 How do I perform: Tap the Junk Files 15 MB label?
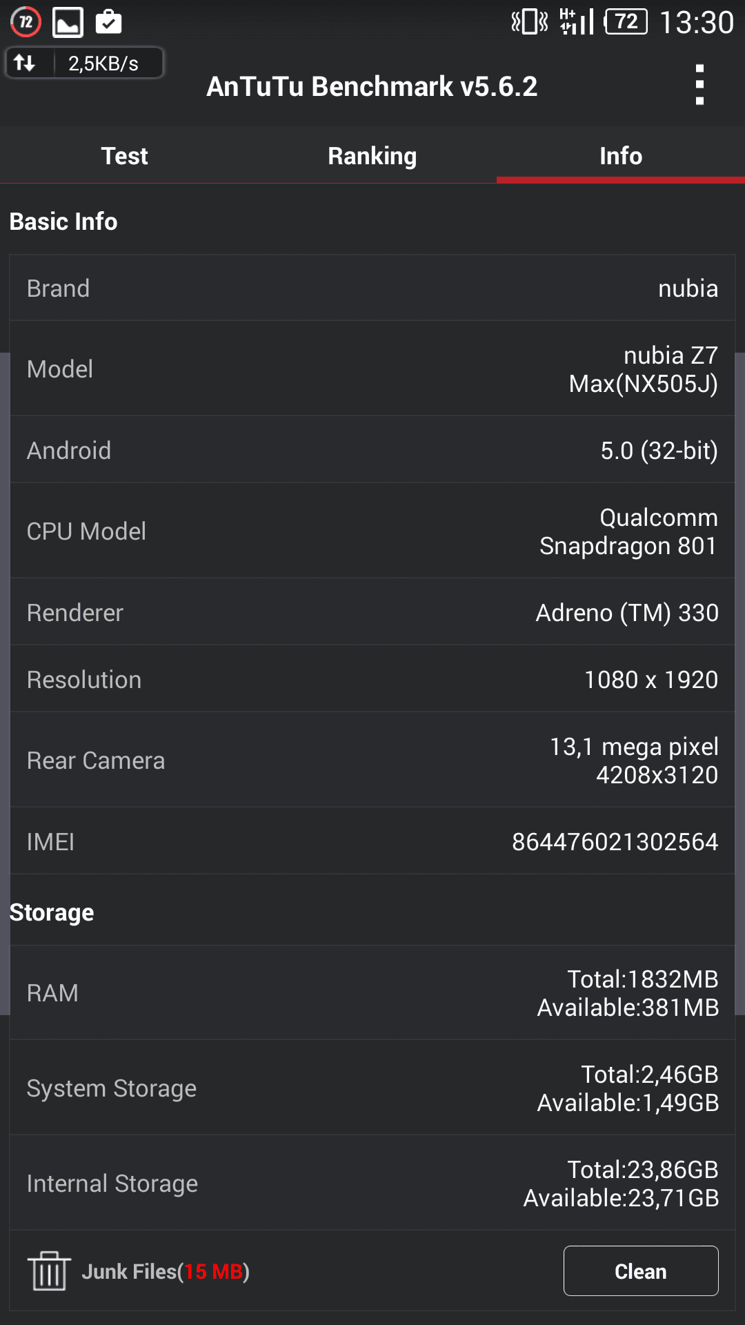(x=166, y=1271)
